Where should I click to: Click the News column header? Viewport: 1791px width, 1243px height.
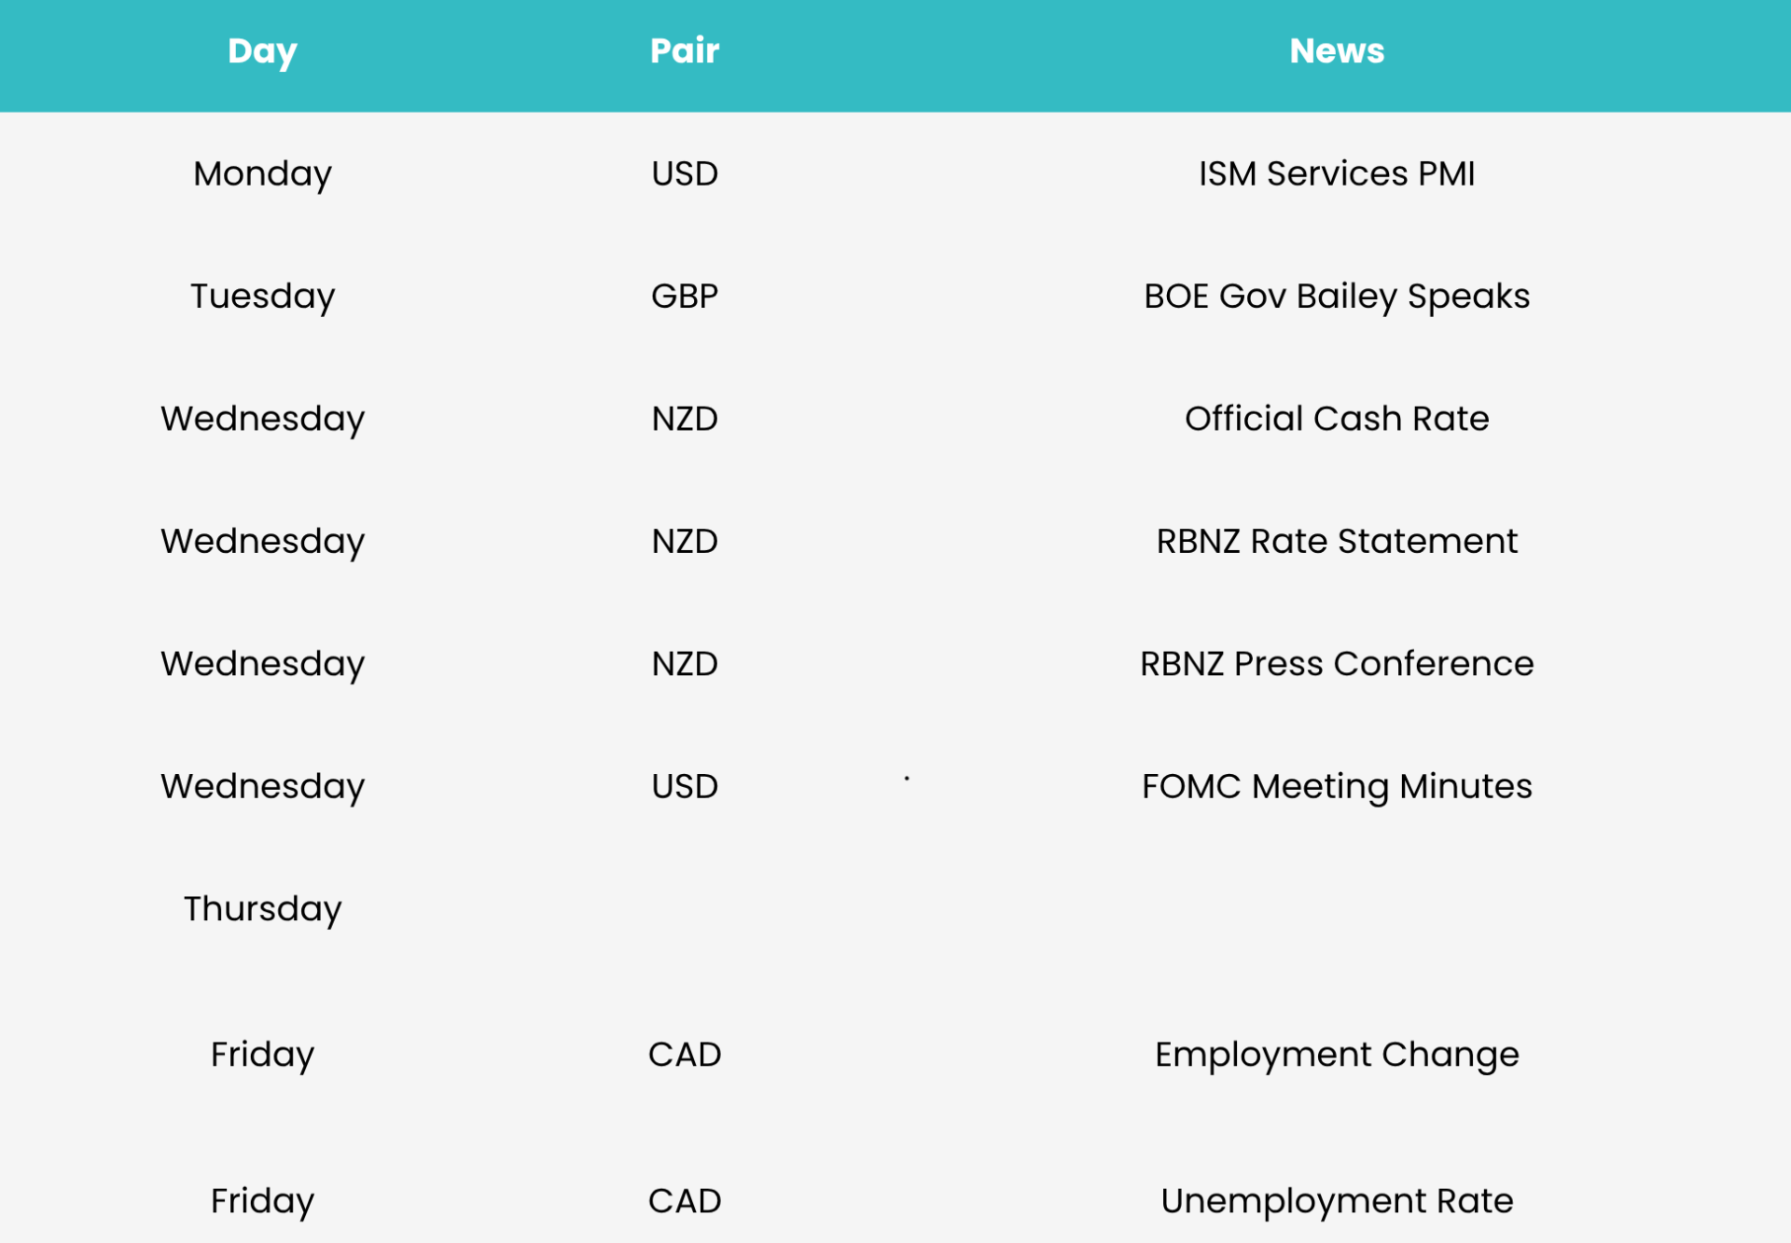[x=1337, y=50]
